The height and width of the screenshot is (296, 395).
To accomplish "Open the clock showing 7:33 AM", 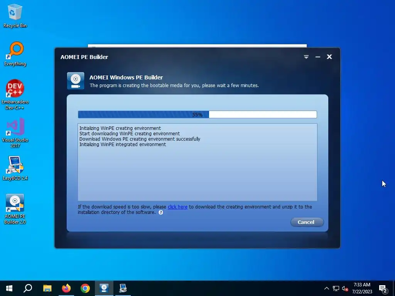I will click(362, 288).
